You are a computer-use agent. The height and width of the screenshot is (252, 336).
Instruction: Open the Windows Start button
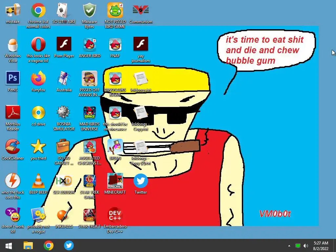(x=8, y=245)
